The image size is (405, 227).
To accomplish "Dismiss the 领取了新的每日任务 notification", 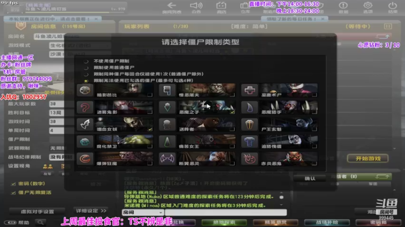I will (x=322, y=19).
